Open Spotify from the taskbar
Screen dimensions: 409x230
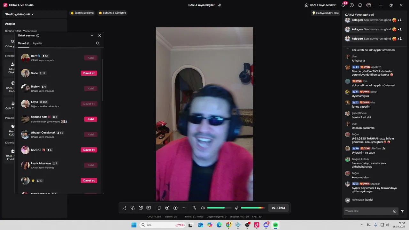pyautogui.click(x=275, y=225)
